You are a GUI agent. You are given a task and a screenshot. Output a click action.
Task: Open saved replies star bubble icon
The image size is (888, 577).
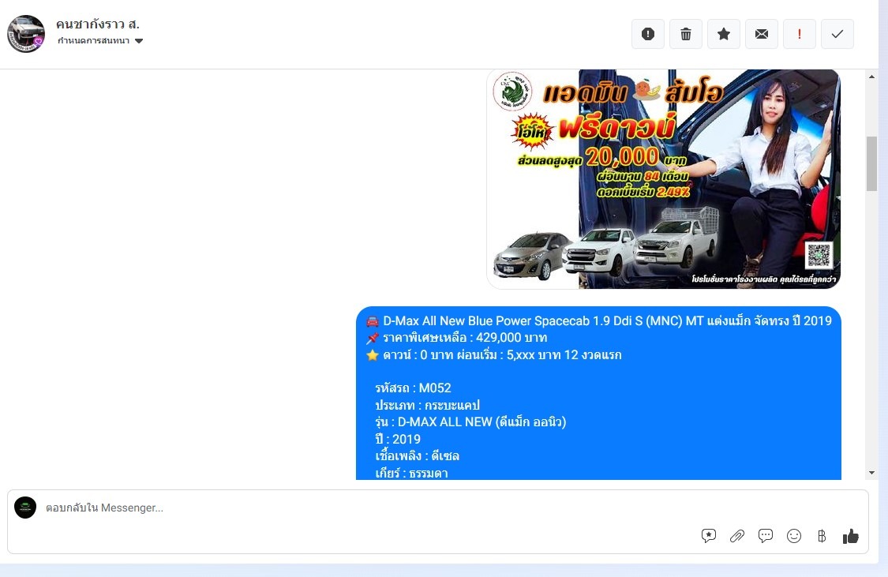[x=709, y=536]
